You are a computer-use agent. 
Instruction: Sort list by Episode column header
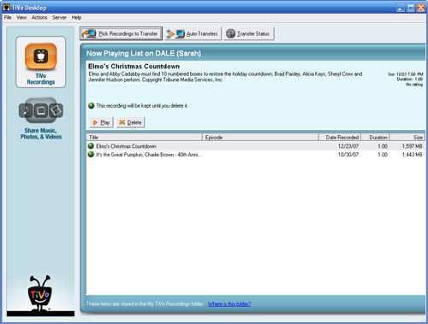(260, 138)
